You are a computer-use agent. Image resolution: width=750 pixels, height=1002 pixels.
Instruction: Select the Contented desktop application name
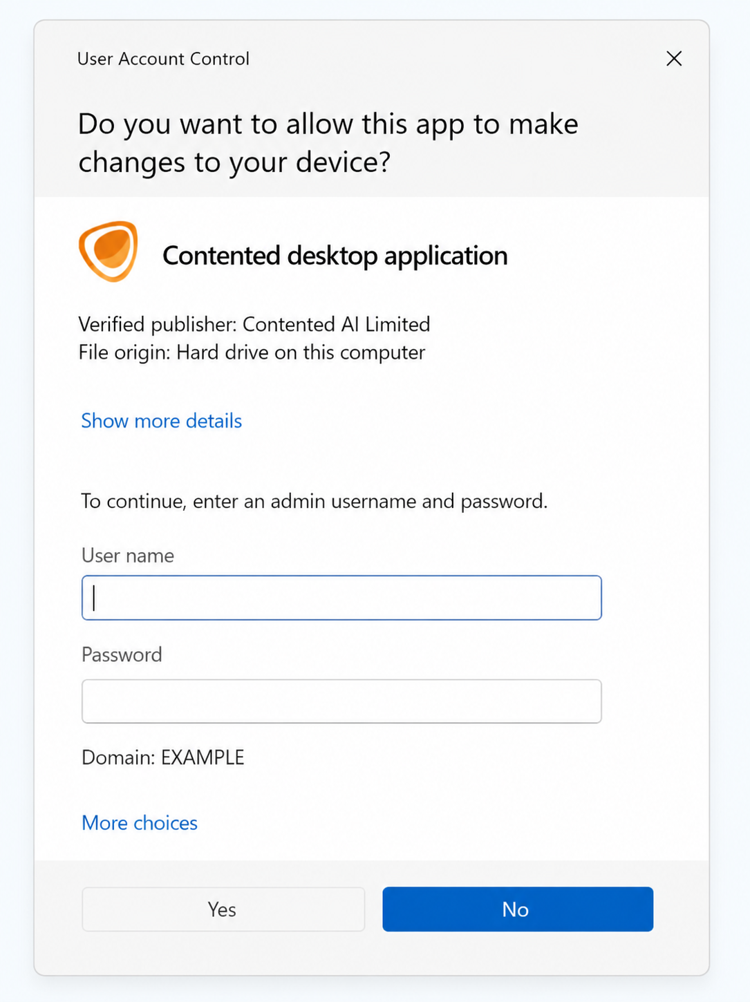click(335, 256)
